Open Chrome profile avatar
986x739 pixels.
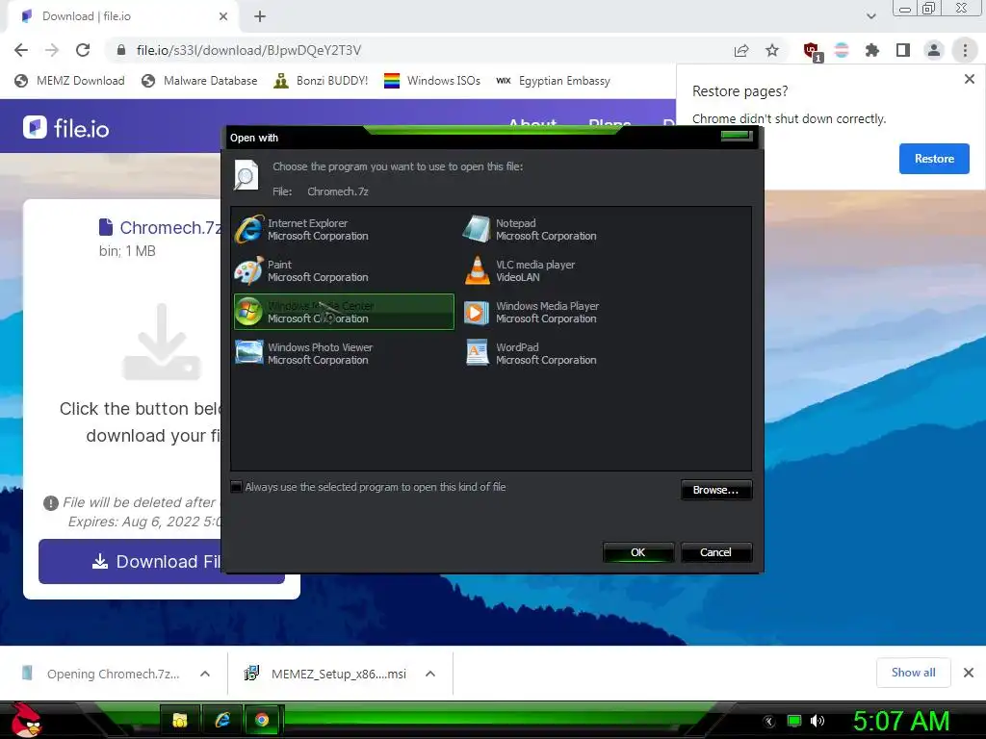(934, 50)
